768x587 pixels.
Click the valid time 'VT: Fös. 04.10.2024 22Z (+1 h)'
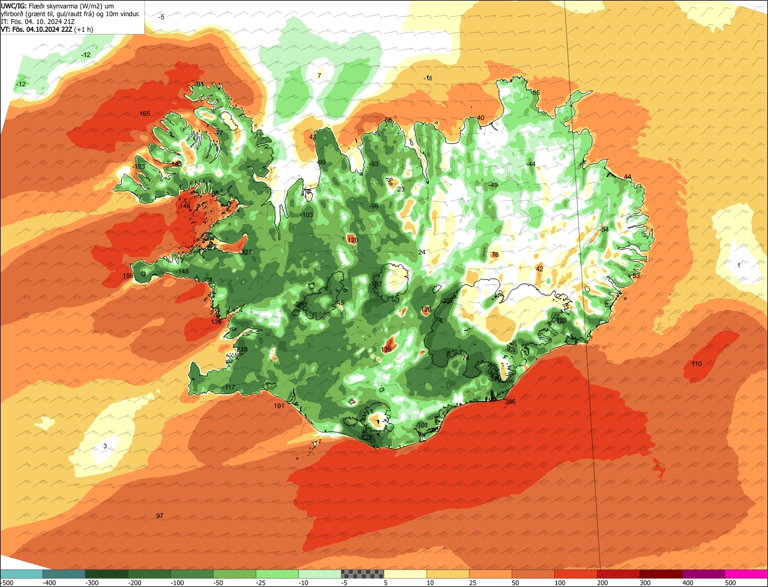(48, 29)
